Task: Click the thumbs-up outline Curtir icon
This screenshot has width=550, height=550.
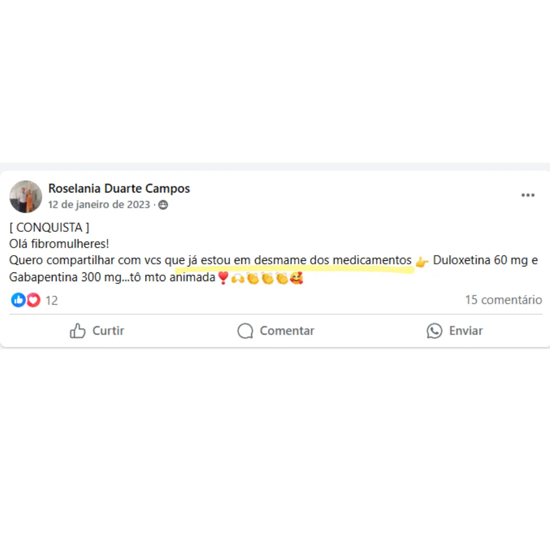Action: pyautogui.click(x=77, y=331)
